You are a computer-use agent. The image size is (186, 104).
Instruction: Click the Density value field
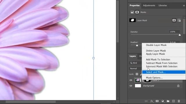click(174, 32)
